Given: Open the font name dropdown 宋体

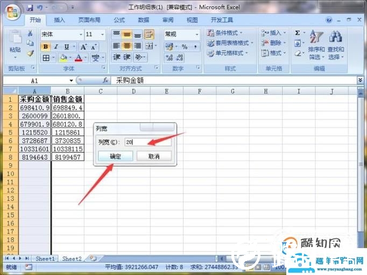Looking at the screenshot, I should (x=81, y=34).
